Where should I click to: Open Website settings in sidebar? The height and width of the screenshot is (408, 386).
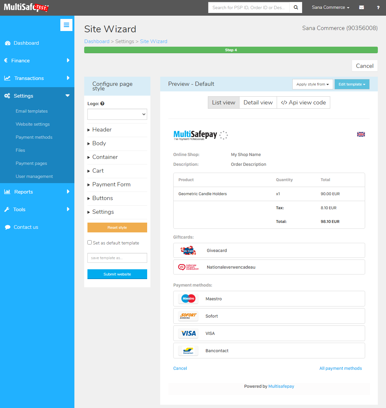tap(33, 124)
